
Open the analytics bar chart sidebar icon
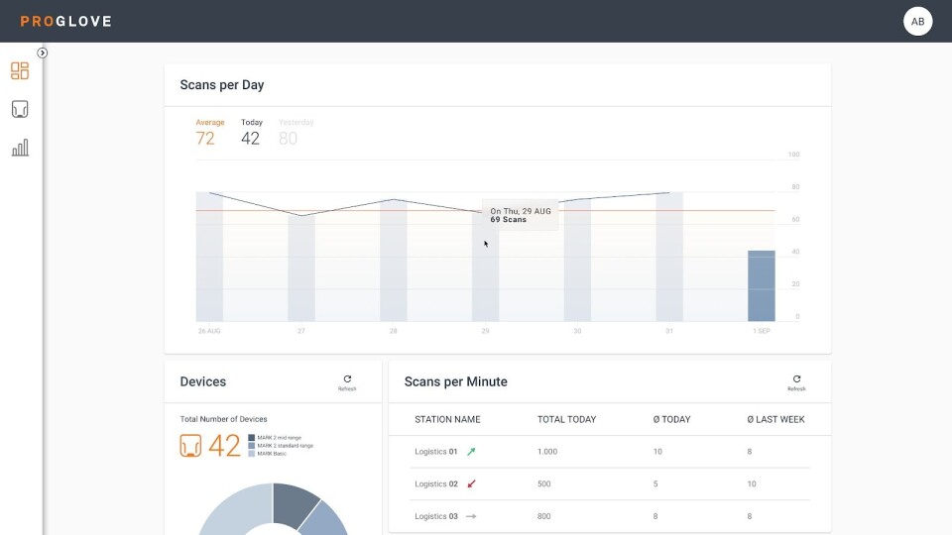(20, 148)
